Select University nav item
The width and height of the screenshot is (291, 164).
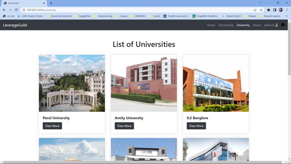click(243, 25)
